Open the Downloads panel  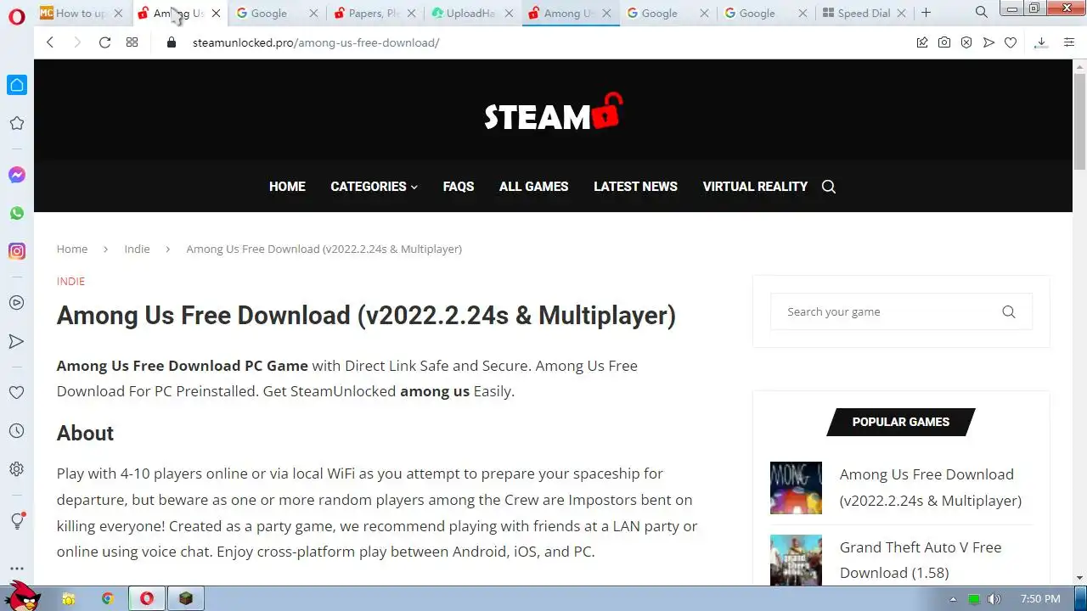point(1041,42)
